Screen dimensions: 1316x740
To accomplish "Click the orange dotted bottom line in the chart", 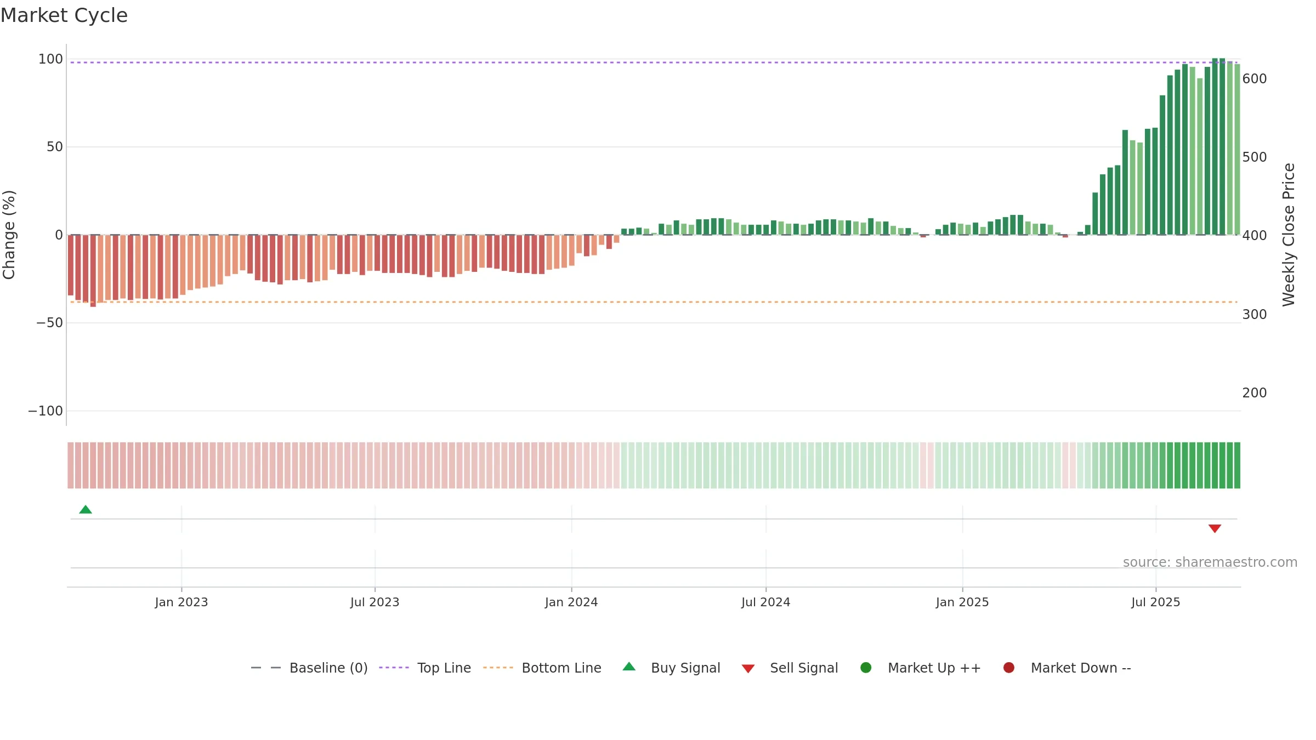I will (654, 302).
